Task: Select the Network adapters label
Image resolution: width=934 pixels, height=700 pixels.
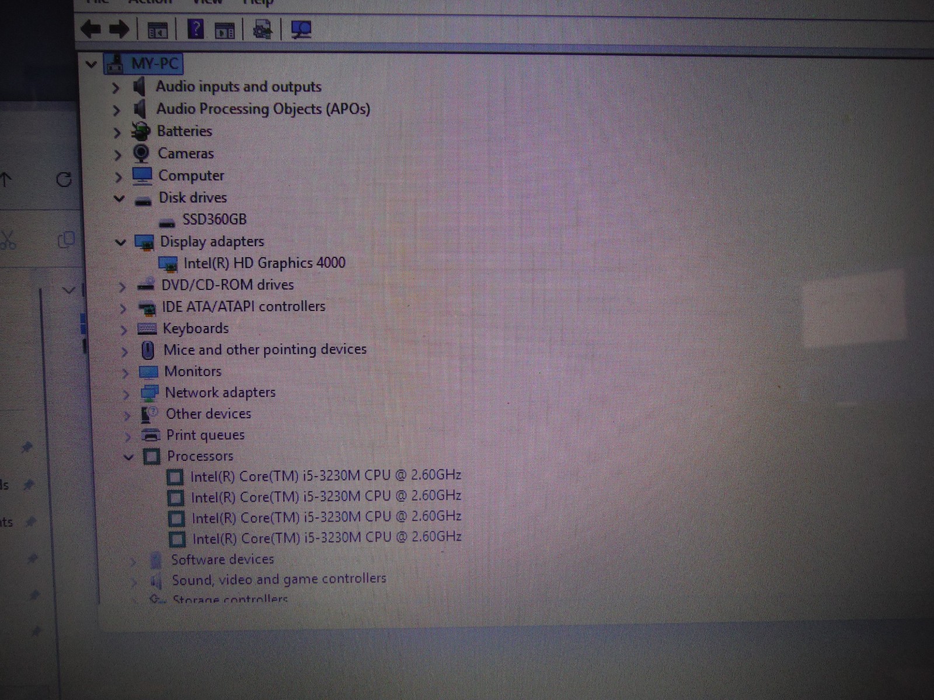Action: click(x=220, y=393)
